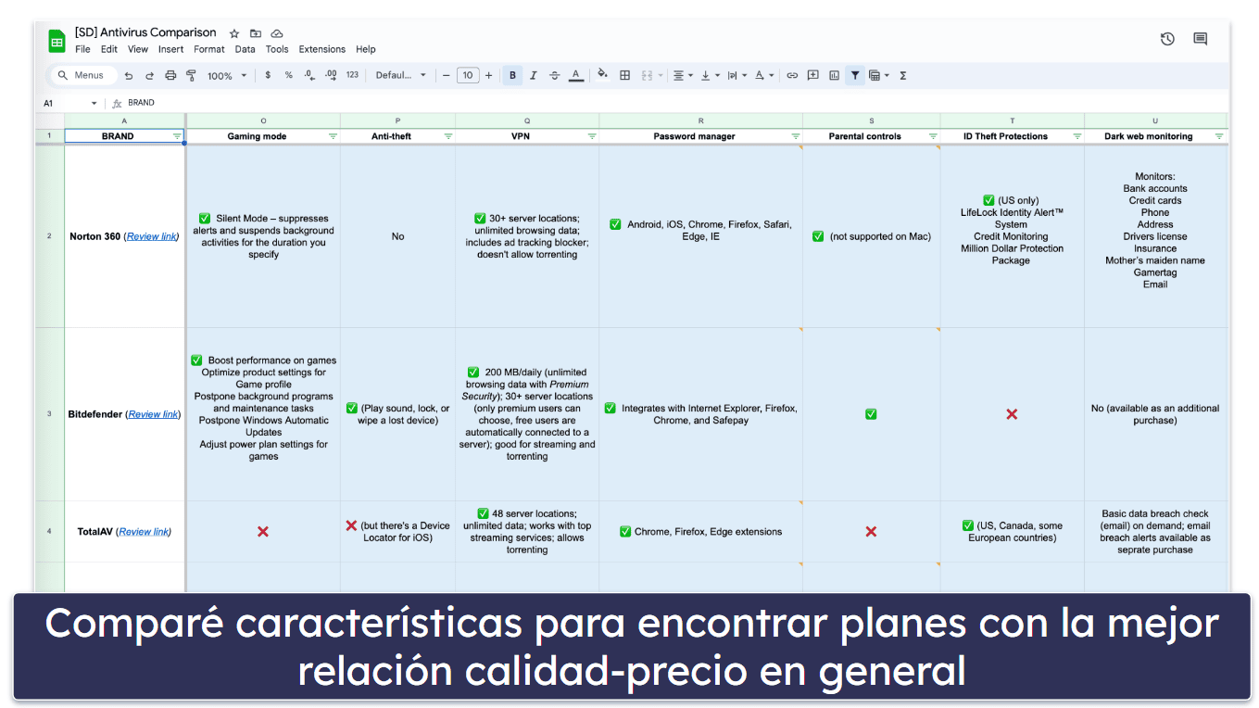Choose text color
The image size is (1259, 708).
click(576, 76)
